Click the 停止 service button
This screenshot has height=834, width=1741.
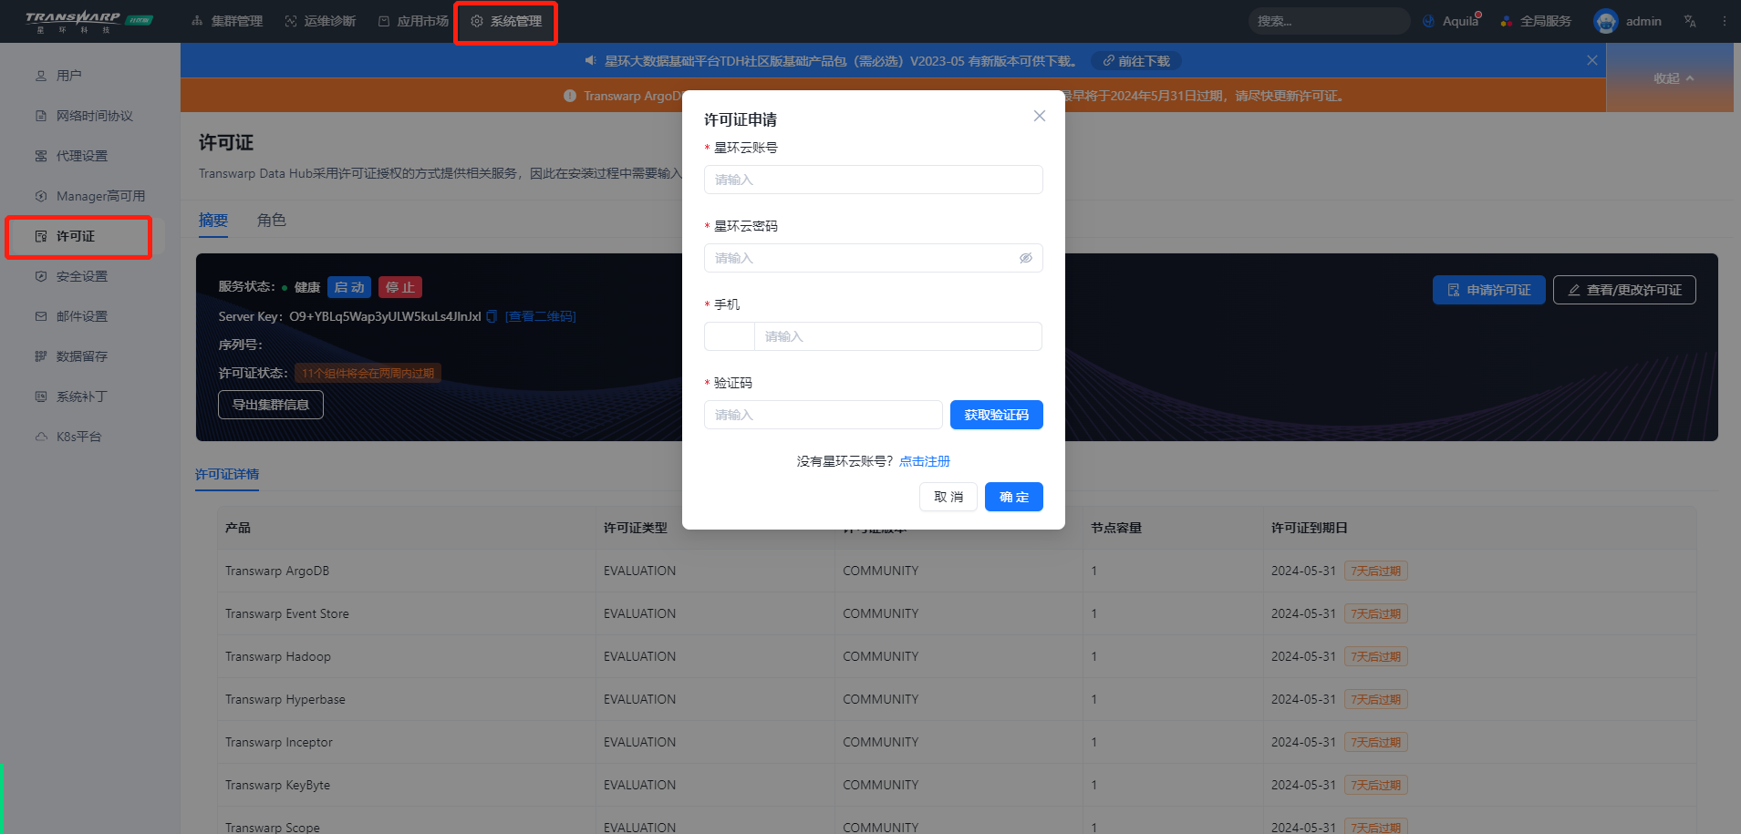(x=400, y=287)
